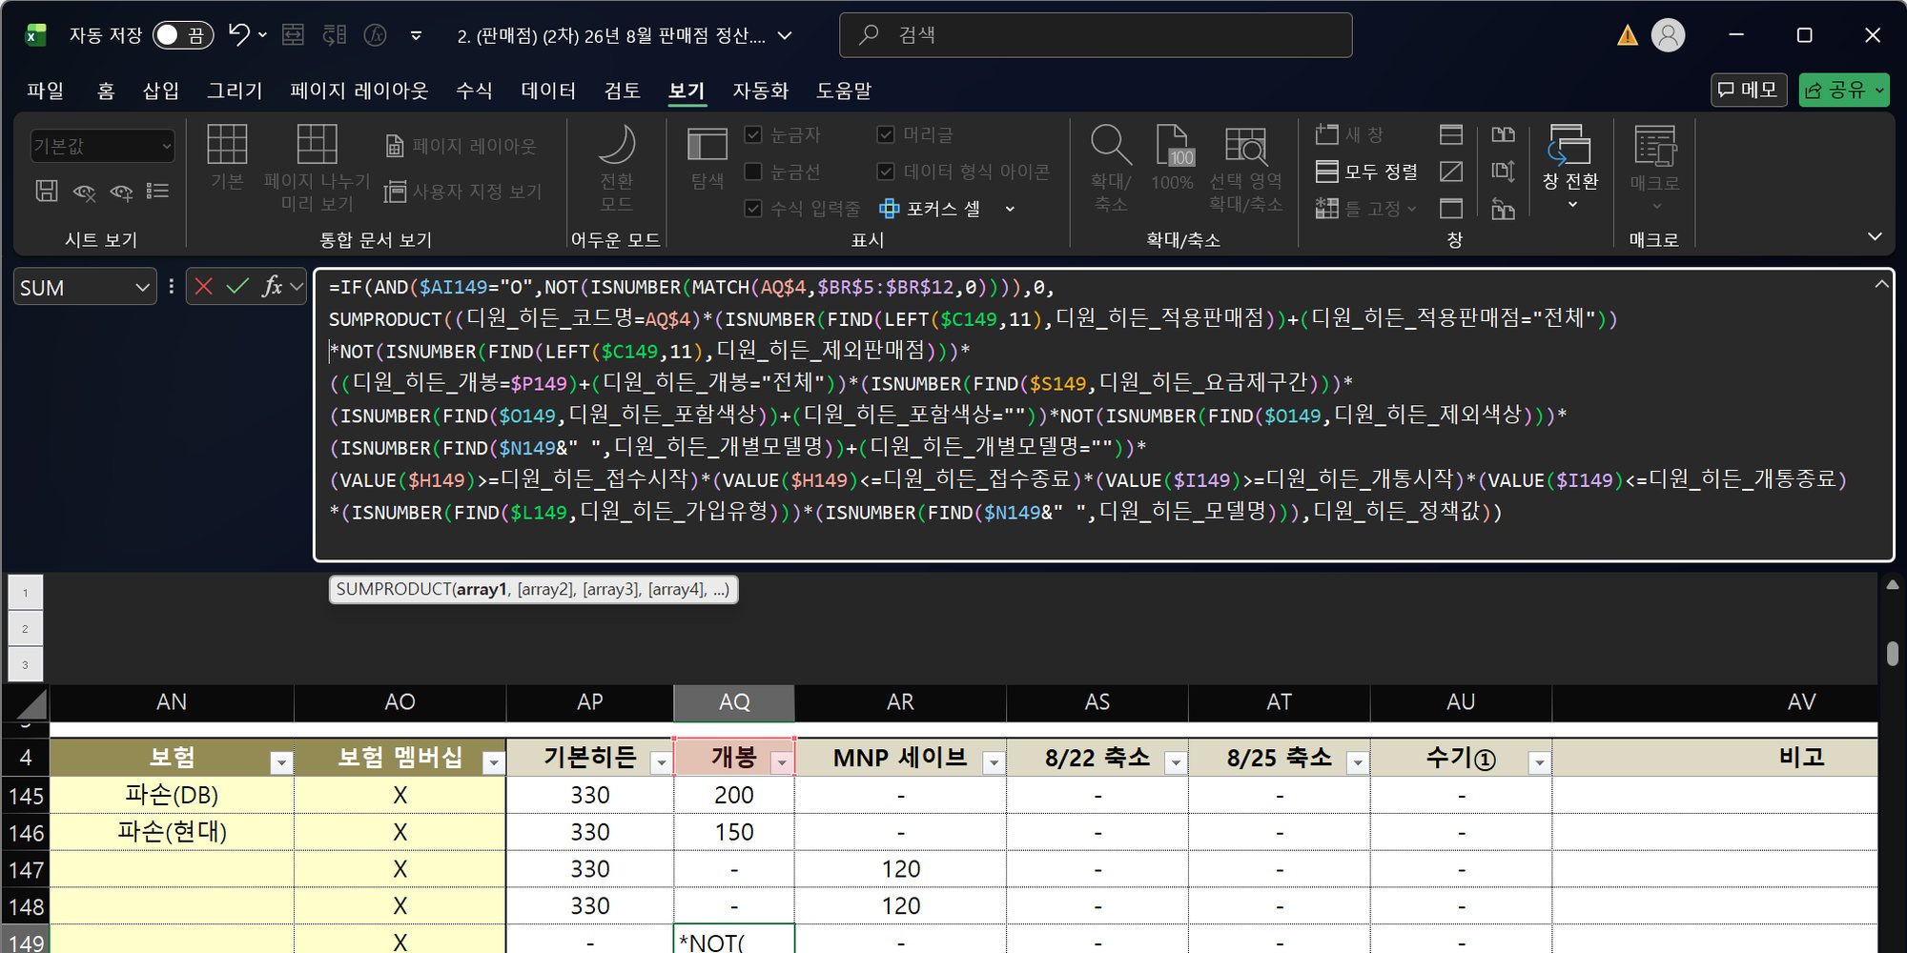Screen dimensions: 1907x953
Task: Expand the Focus Cell (포커스 셀) dropdown arrow
Action: pos(1010,209)
